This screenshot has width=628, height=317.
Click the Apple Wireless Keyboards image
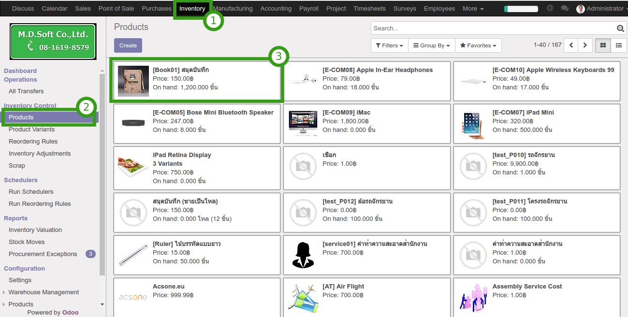click(x=473, y=81)
